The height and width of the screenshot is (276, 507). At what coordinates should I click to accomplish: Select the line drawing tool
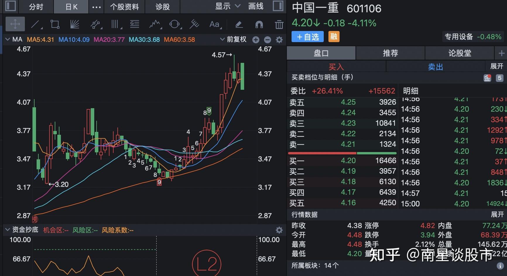35,24
